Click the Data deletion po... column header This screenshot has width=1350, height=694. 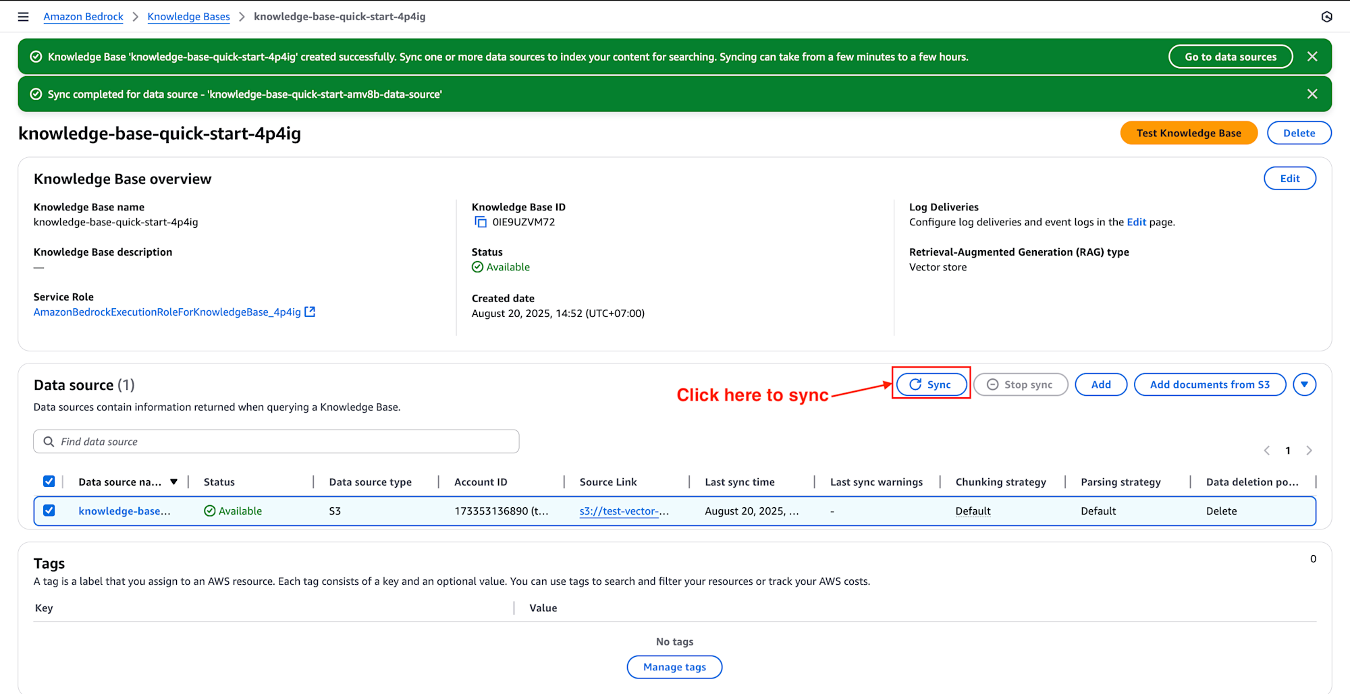pos(1252,482)
